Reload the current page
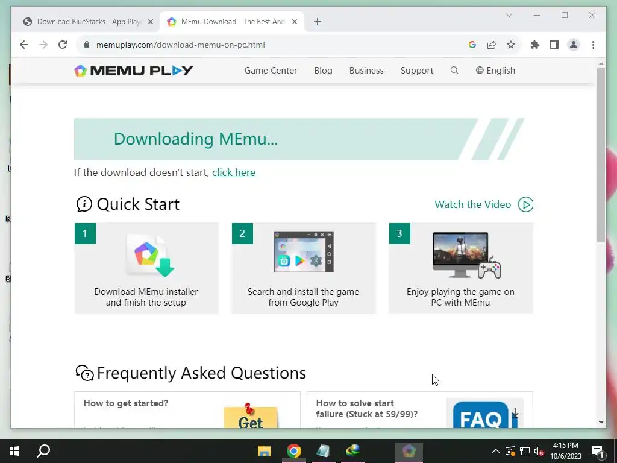 63,45
